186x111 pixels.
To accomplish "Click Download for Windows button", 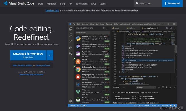I will click(x=28, y=55).
